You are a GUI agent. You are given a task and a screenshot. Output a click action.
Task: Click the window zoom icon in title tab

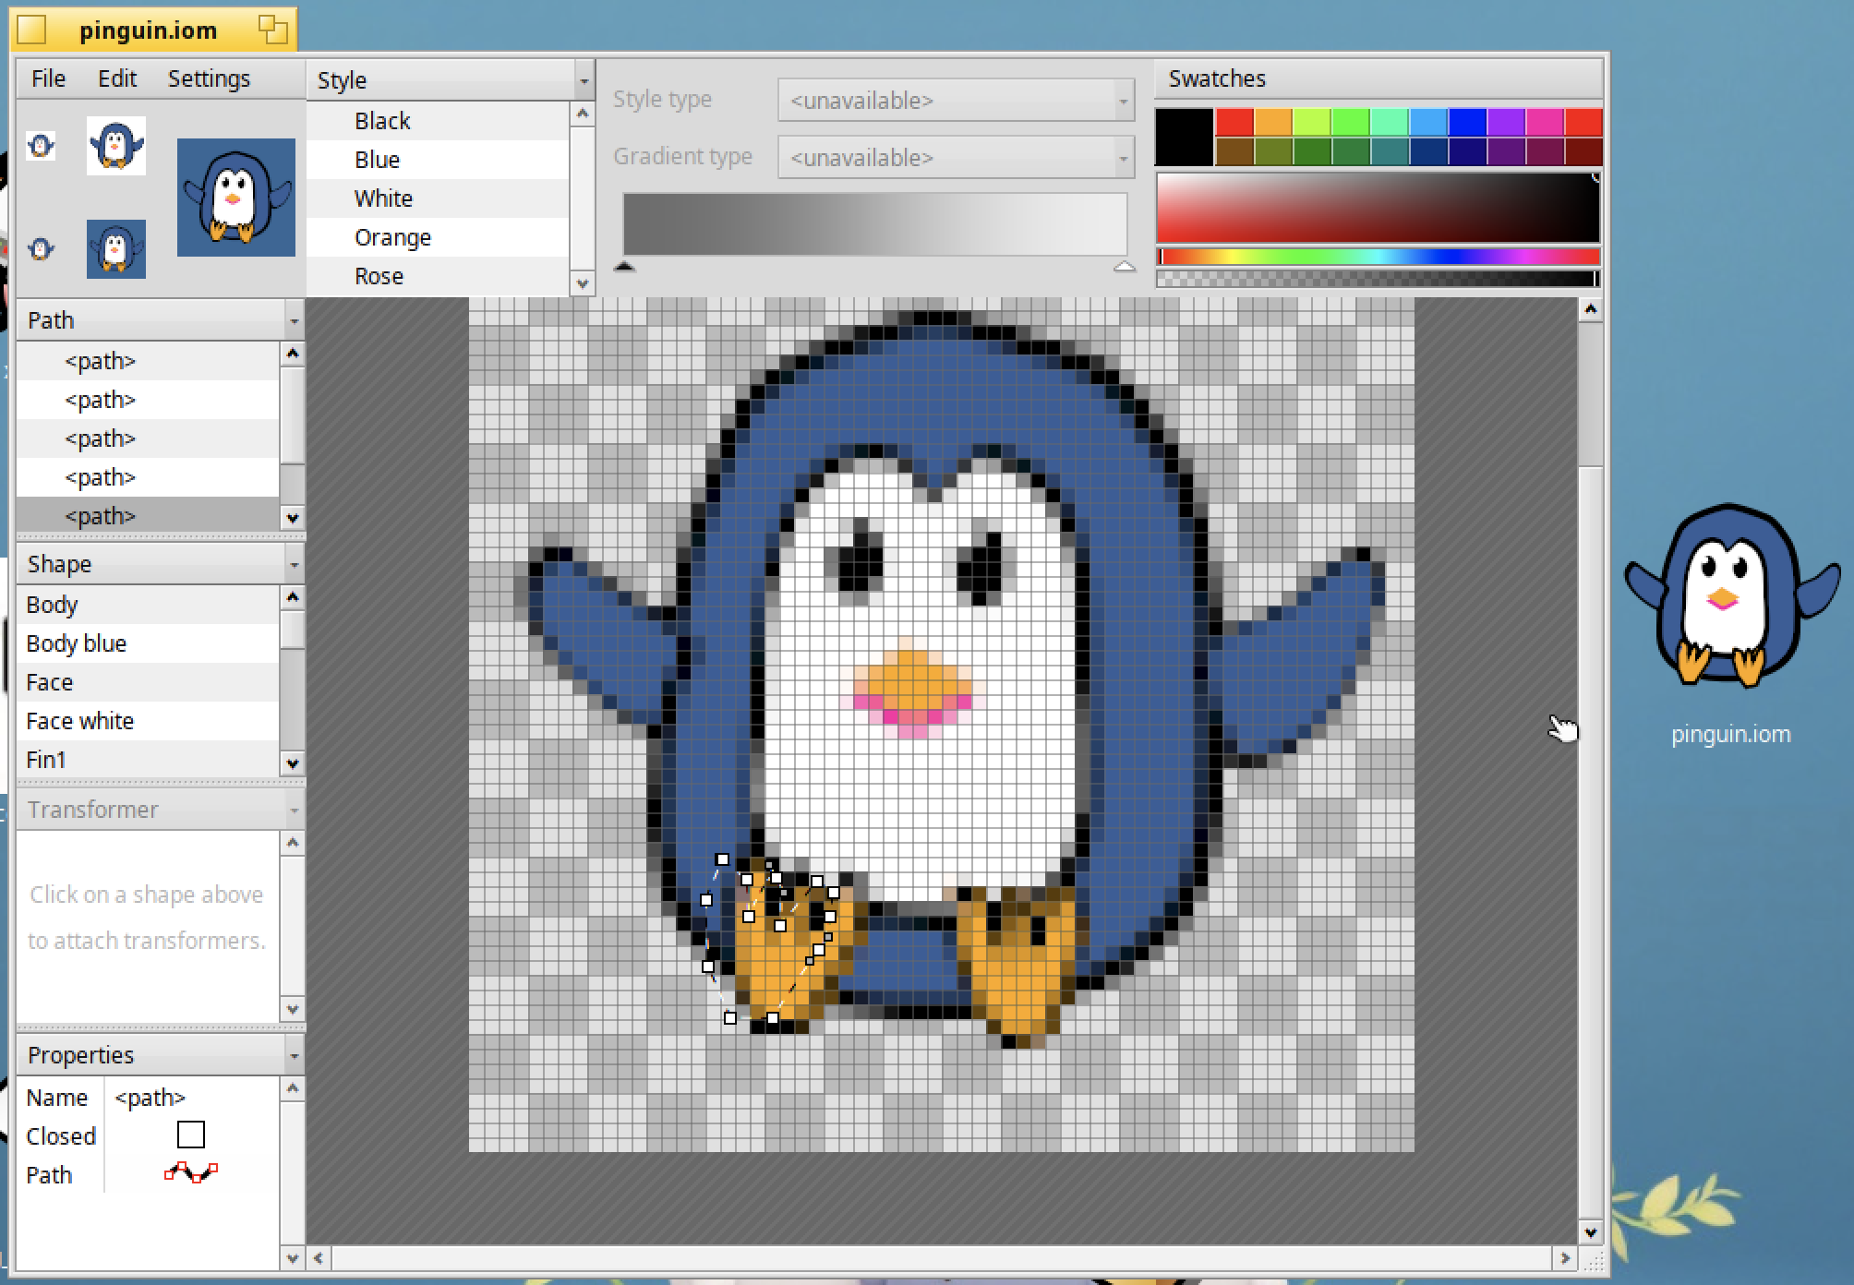coord(272,30)
